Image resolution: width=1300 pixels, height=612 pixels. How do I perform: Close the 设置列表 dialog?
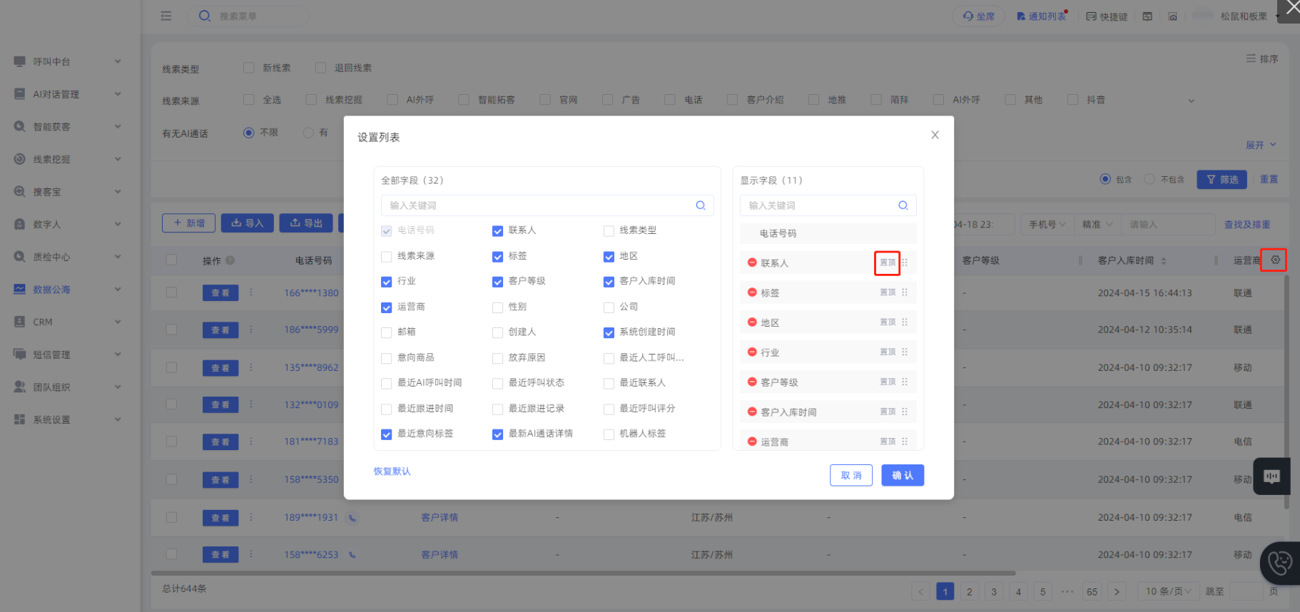click(935, 135)
